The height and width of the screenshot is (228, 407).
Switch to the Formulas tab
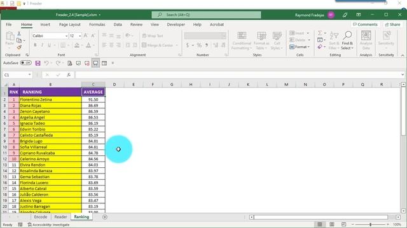tap(97, 25)
